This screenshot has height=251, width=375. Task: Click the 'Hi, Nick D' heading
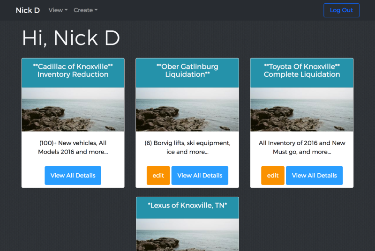pyautogui.click(x=71, y=38)
